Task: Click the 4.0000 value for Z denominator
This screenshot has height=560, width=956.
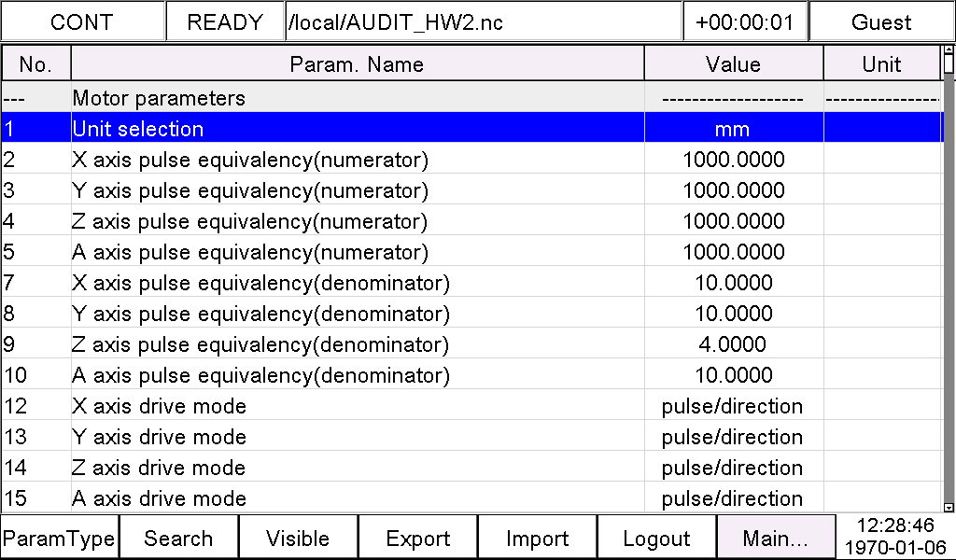Action: (x=732, y=343)
